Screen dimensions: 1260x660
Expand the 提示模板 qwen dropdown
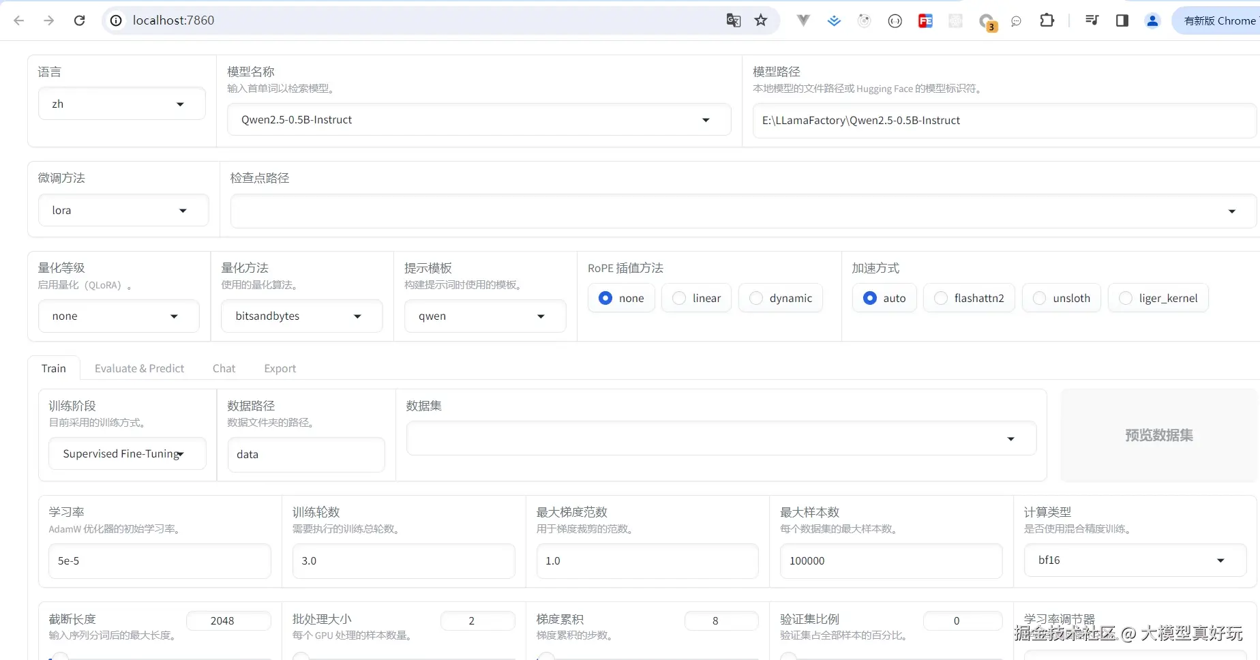click(485, 316)
